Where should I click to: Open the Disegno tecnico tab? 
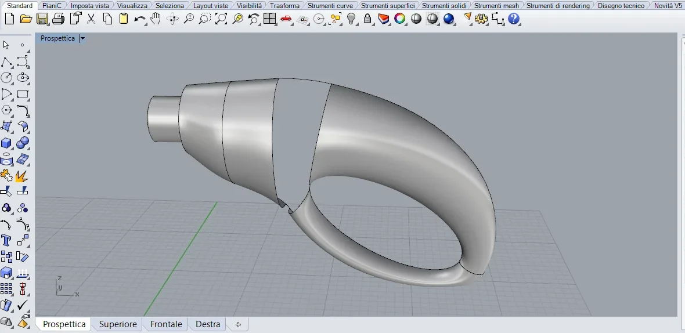[621, 6]
